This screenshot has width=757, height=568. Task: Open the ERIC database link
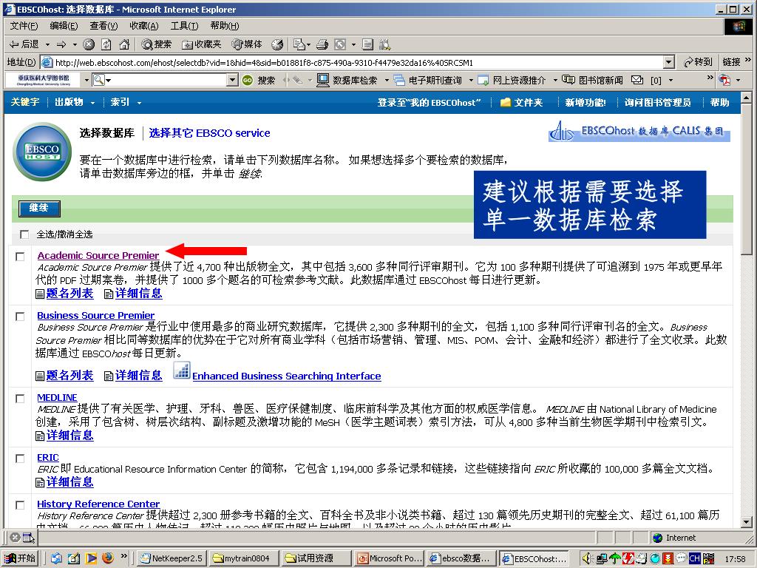point(48,457)
